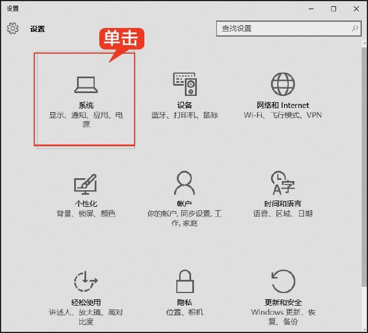
Task: Click the 更新和安全 title text
Action: [283, 302]
